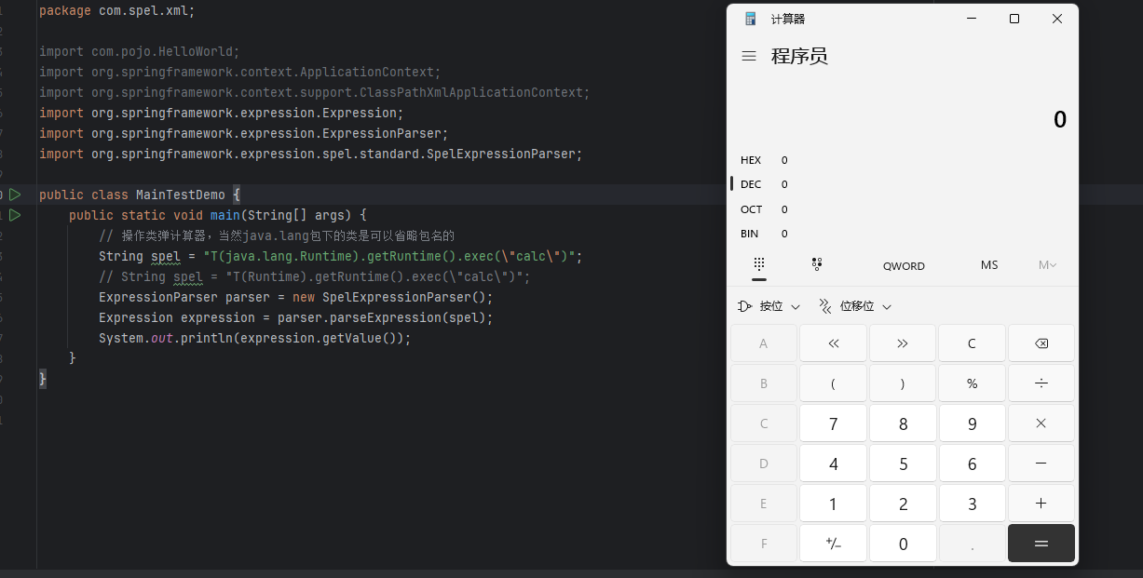Switch to bit toggling keypad
Viewport: 1143px width, 578px height.
coord(817,265)
